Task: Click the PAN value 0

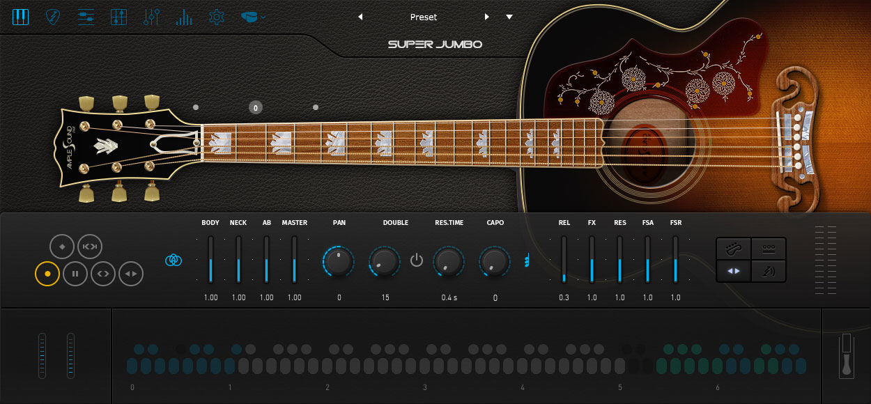Action: tap(339, 297)
